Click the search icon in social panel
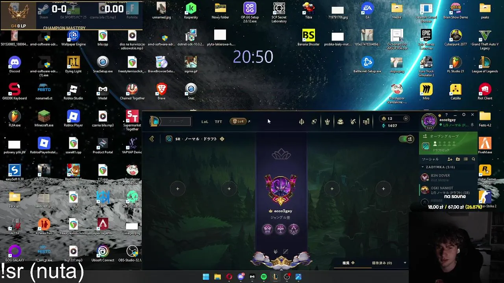The height and width of the screenshot is (283, 504). (473, 159)
